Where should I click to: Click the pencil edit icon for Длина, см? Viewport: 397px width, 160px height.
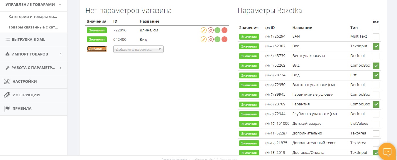click(x=203, y=30)
